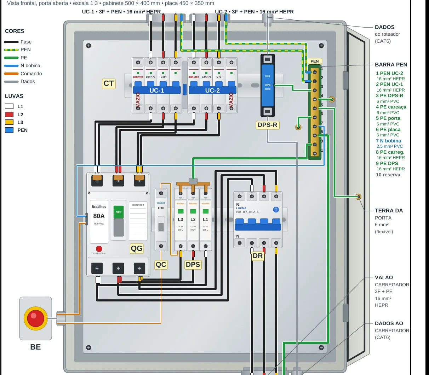The image size is (429, 375).
Task: Click the top-right mounting plate screw
Action: click(321, 46)
